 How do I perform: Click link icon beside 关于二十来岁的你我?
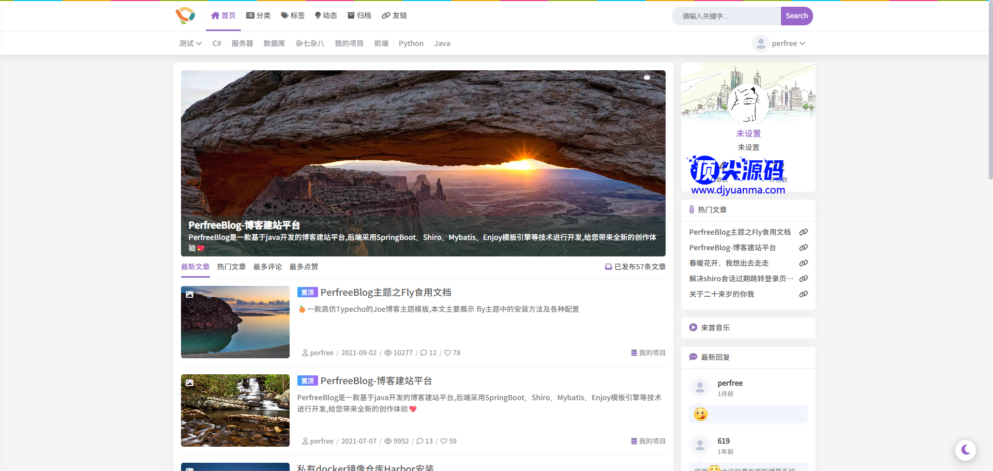[x=803, y=294]
